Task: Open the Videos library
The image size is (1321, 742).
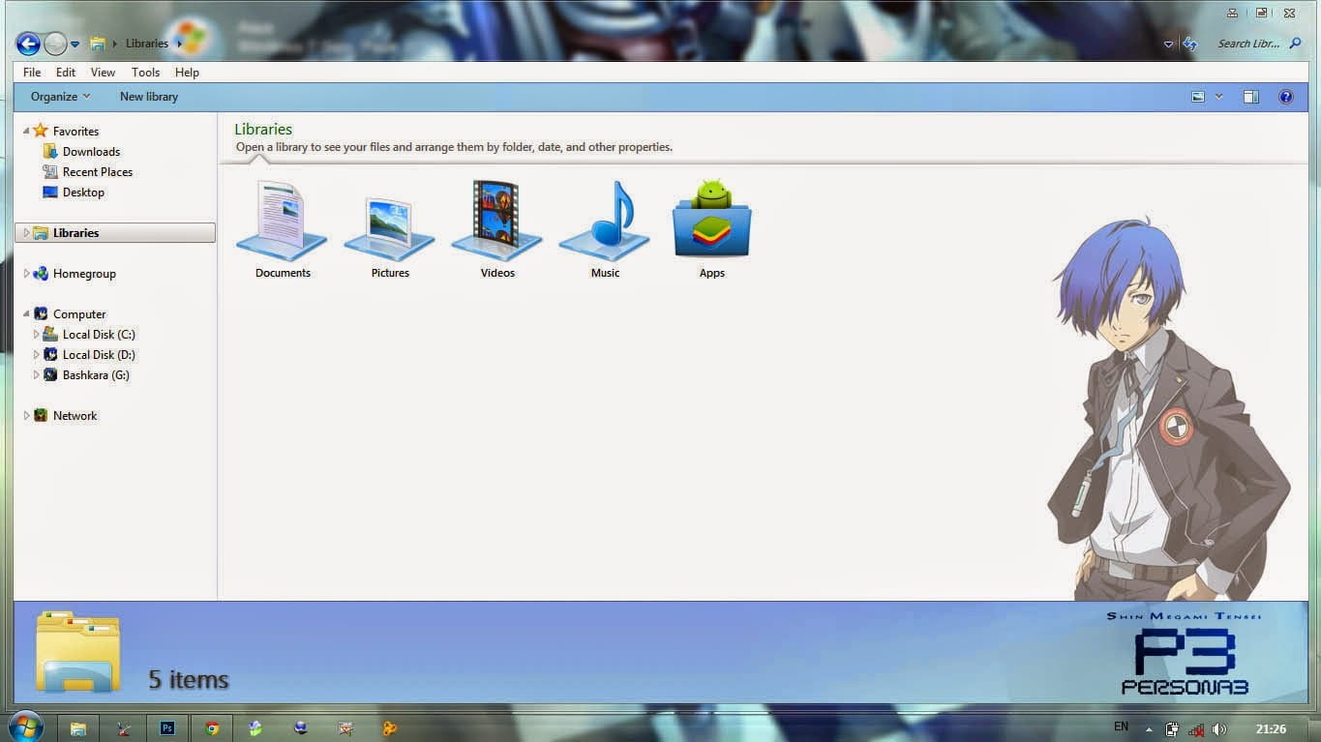Action: click(497, 228)
